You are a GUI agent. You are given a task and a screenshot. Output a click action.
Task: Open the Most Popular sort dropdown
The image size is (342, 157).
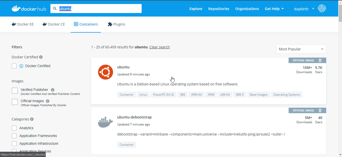[301, 49]
